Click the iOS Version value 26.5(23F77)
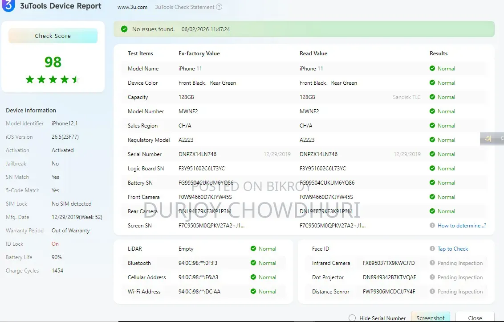Screen dimensions: 504x322 click(65, 137)
